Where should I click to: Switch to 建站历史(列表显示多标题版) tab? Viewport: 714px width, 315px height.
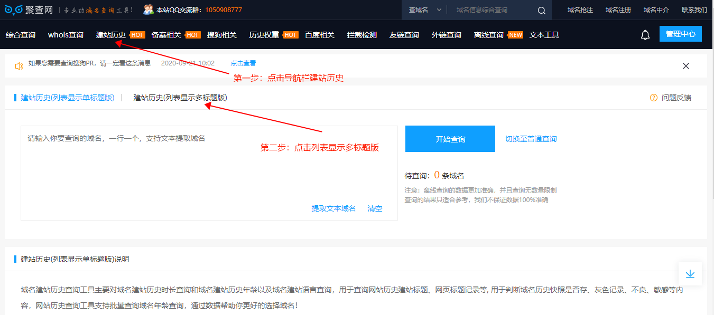(180, 98)
